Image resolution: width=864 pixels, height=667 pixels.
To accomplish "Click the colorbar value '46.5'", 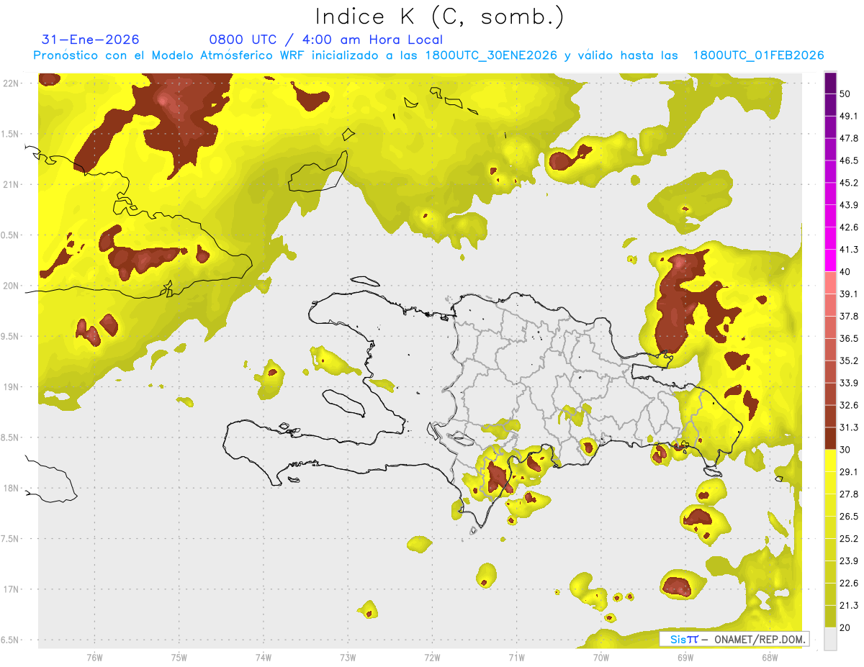I will tap(849, 160).
